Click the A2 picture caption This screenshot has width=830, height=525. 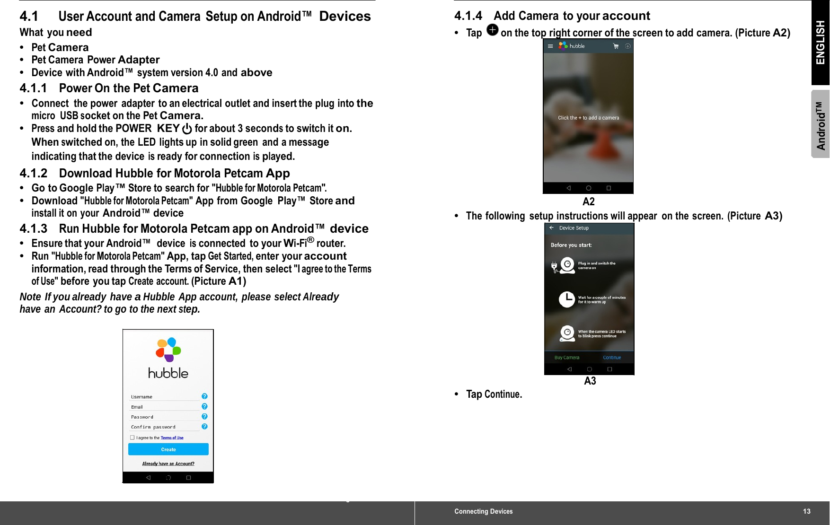(x=588, y=201)
